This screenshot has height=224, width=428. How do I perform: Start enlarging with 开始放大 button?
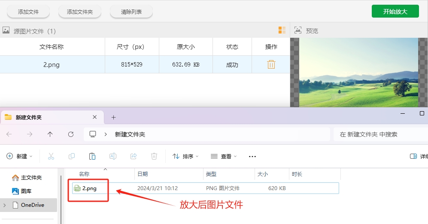[395, 12]
